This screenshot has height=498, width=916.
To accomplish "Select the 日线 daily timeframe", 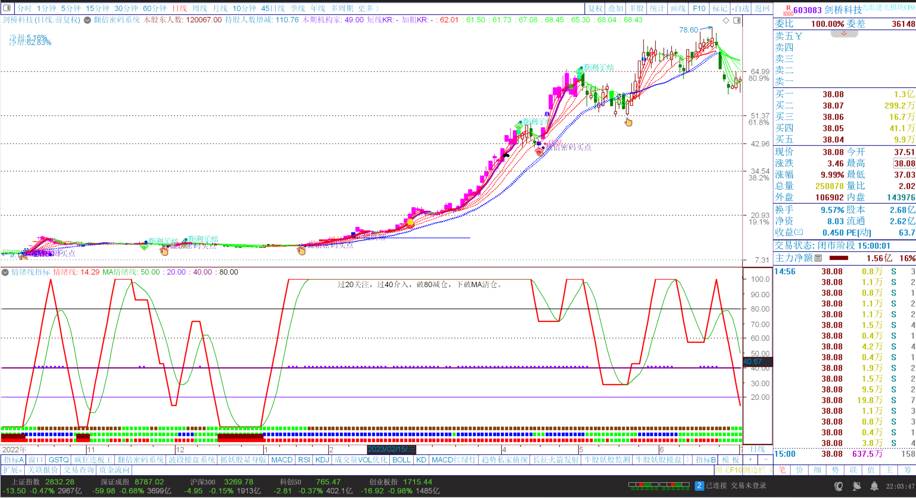I will (x=179, y=8).
